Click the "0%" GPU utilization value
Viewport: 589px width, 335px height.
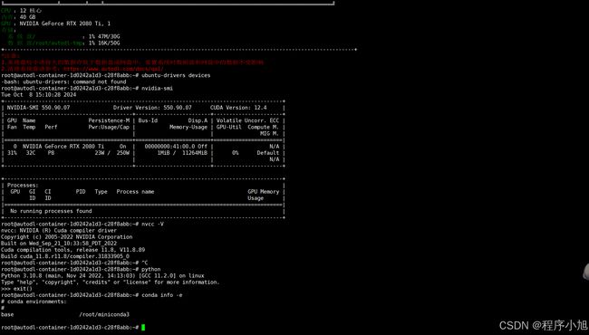point(236,153)
